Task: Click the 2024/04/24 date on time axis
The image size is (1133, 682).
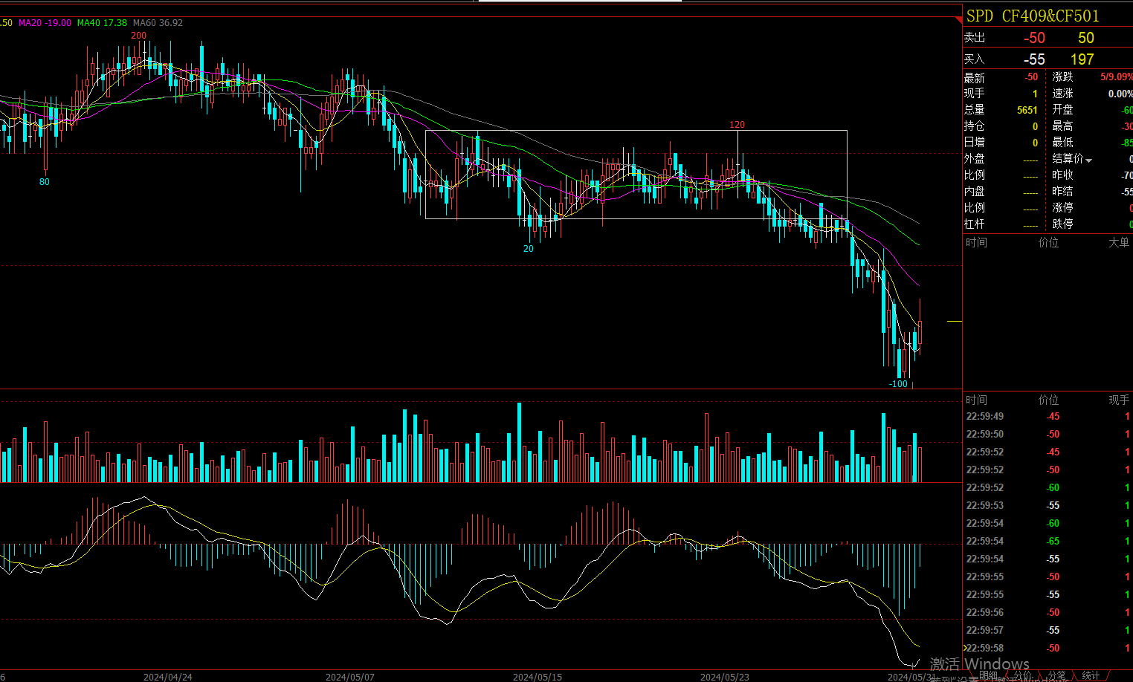Action: tap(167, 677)
